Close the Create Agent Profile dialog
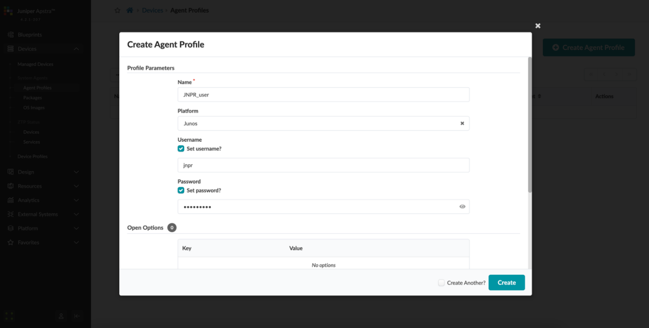The height and width of the screenshot is (328, 649). [x=538, y=26]
